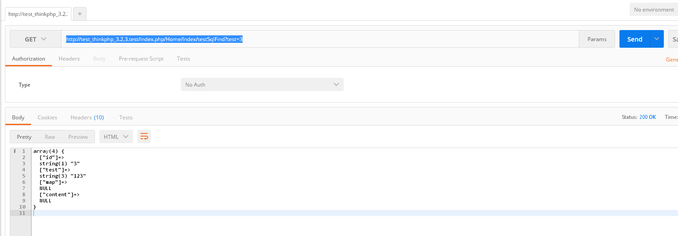Open the request Headers tab
This screenshot has height=236, width=678.
(69, 58)
